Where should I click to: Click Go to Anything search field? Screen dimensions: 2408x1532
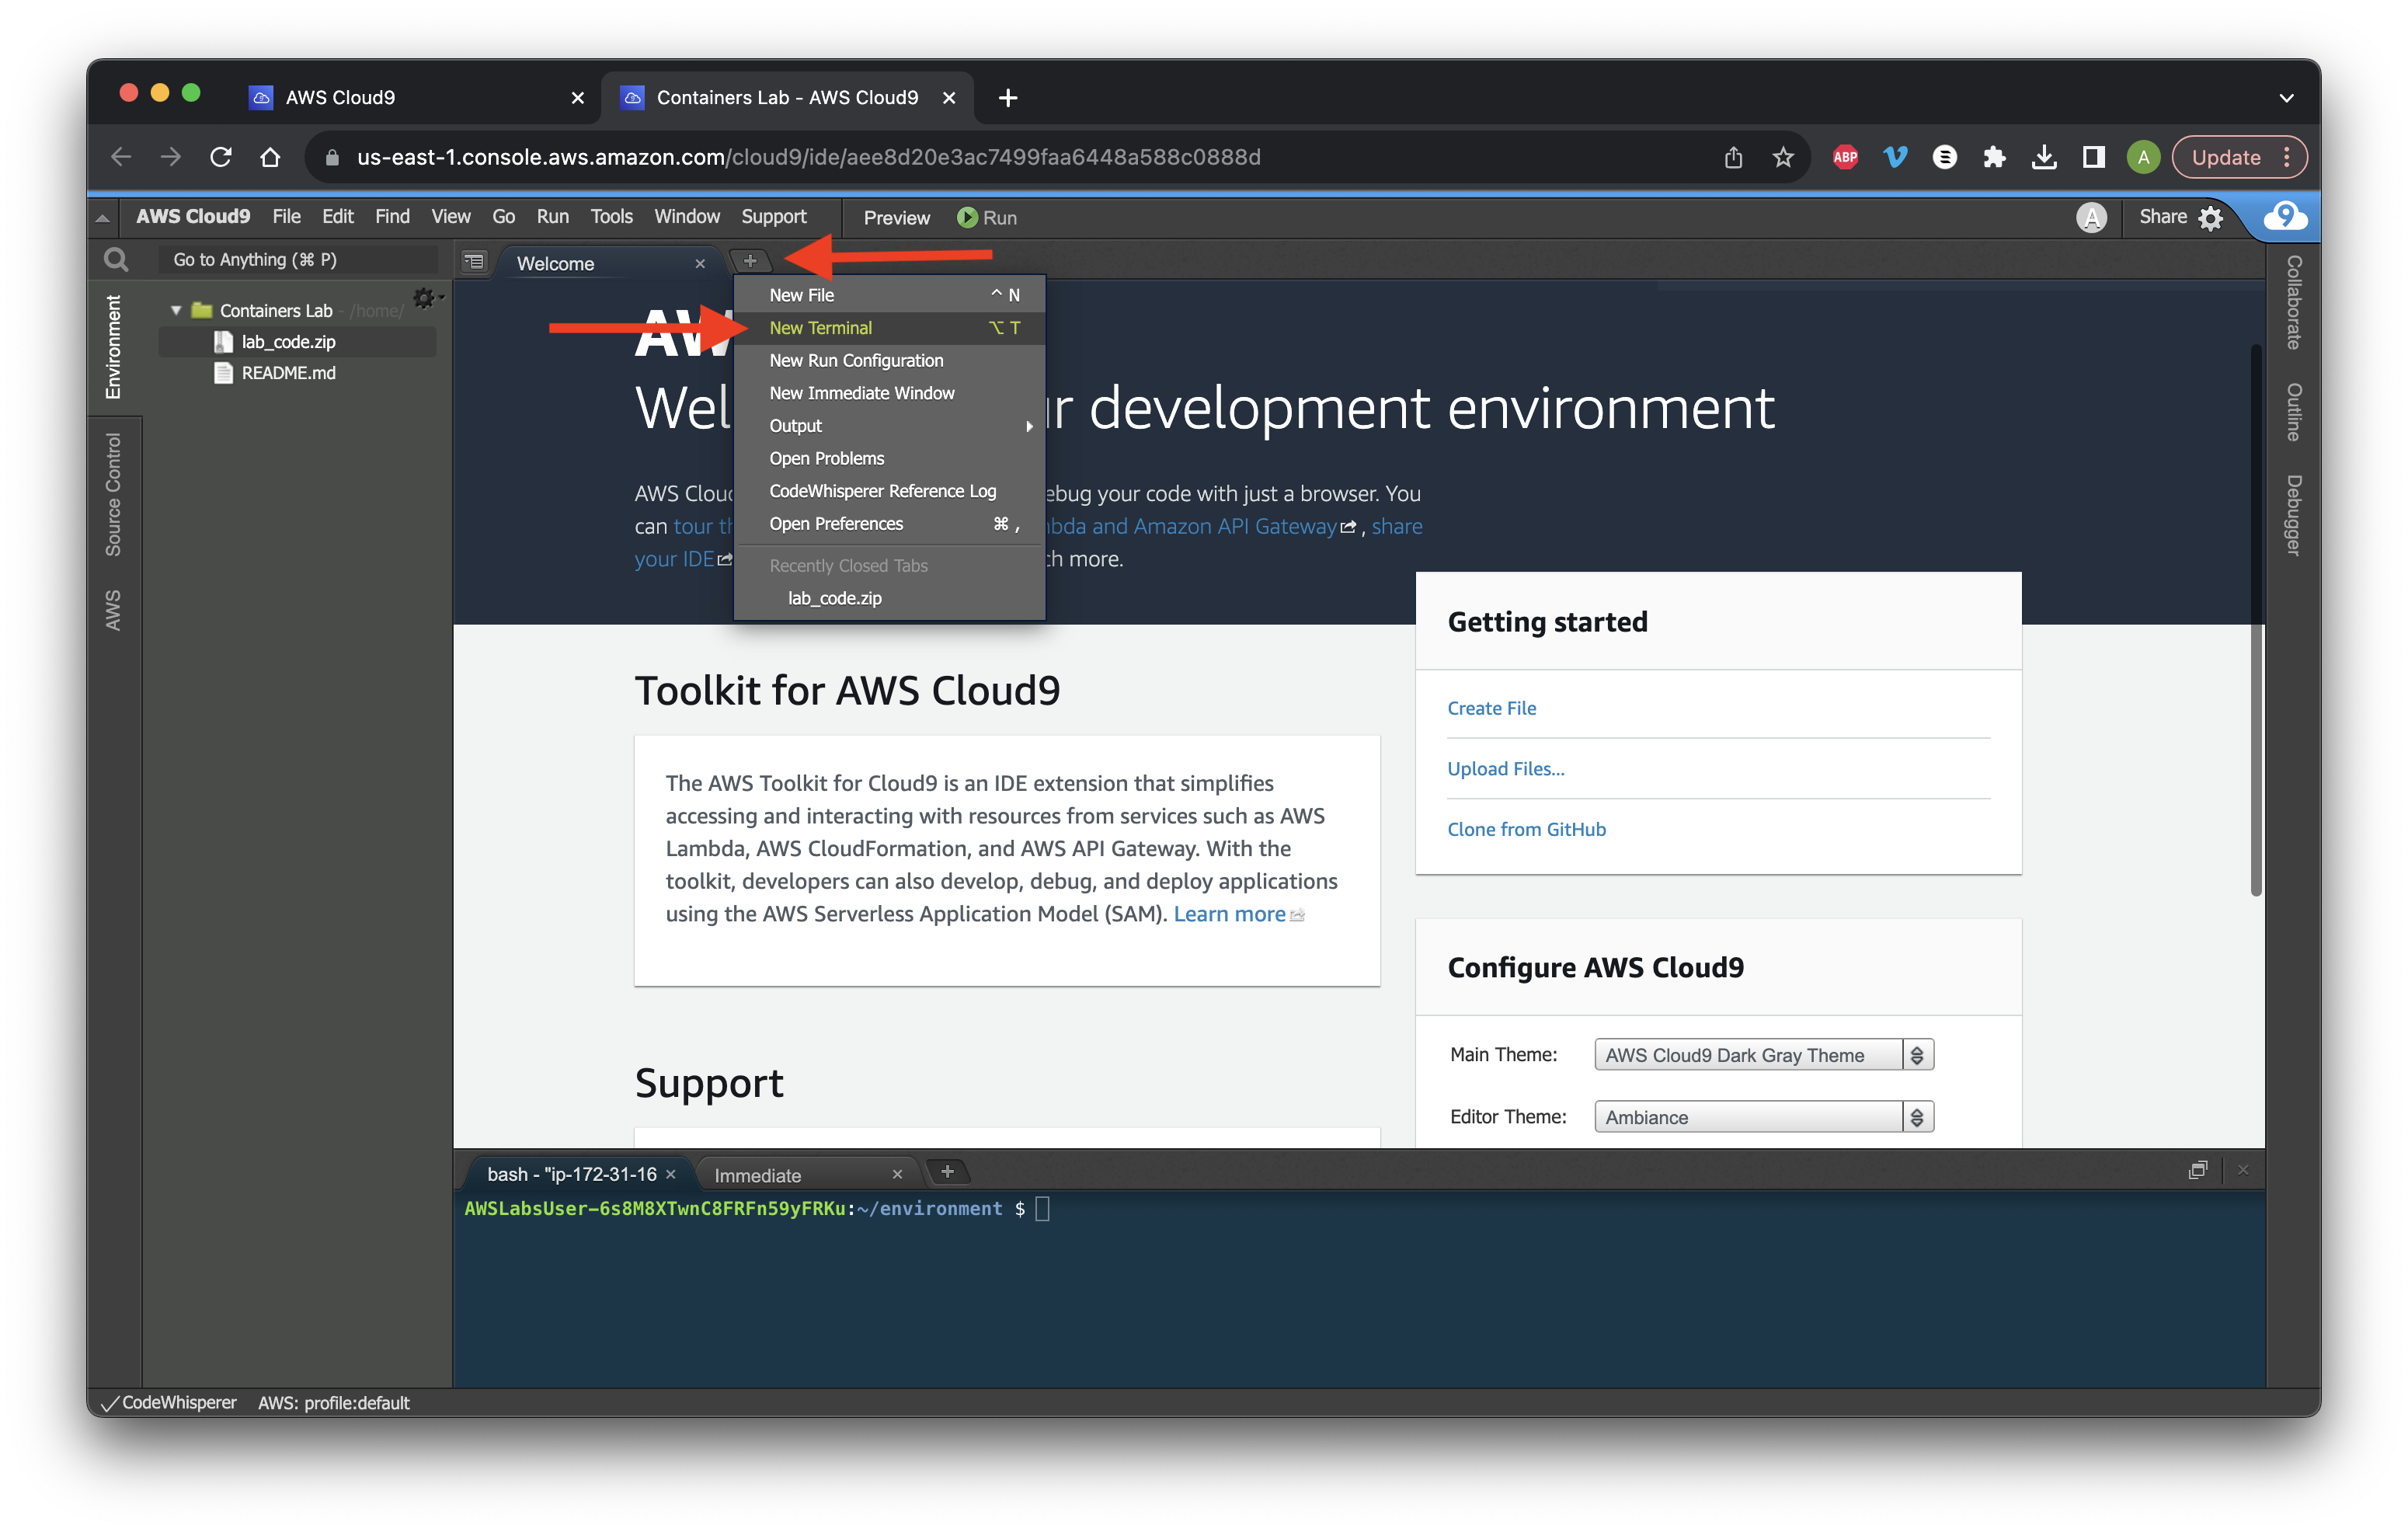pos(298,260)
